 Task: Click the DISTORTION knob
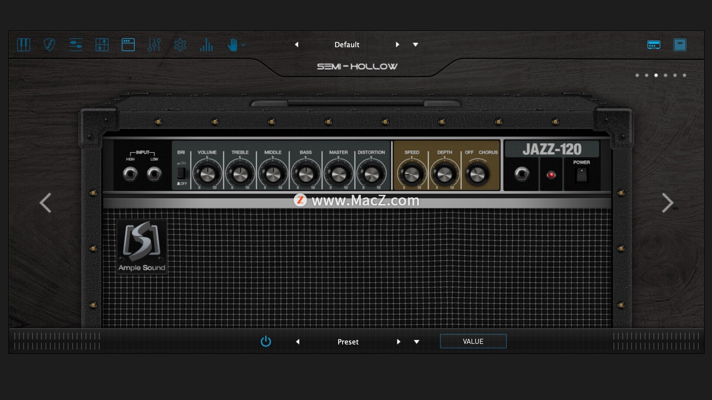pos(371,174)
